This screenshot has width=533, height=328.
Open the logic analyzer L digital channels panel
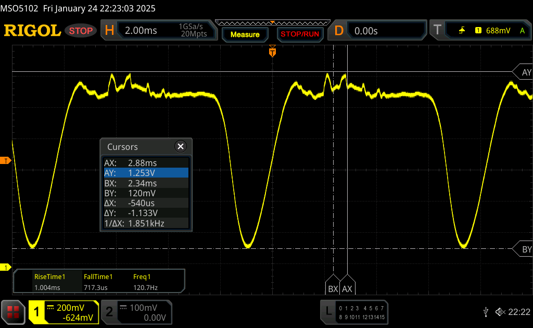point(355,312)
